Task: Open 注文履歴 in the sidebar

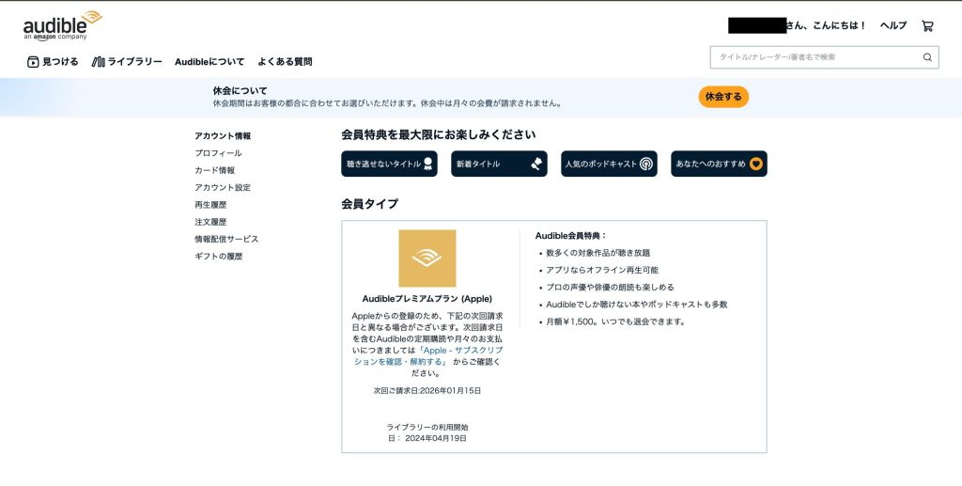Action: [210, 222]
